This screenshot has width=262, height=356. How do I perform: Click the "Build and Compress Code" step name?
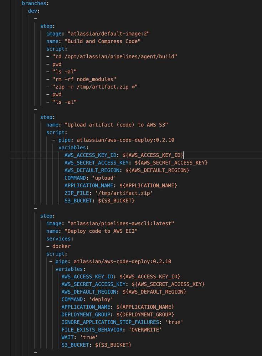(101, 41)
